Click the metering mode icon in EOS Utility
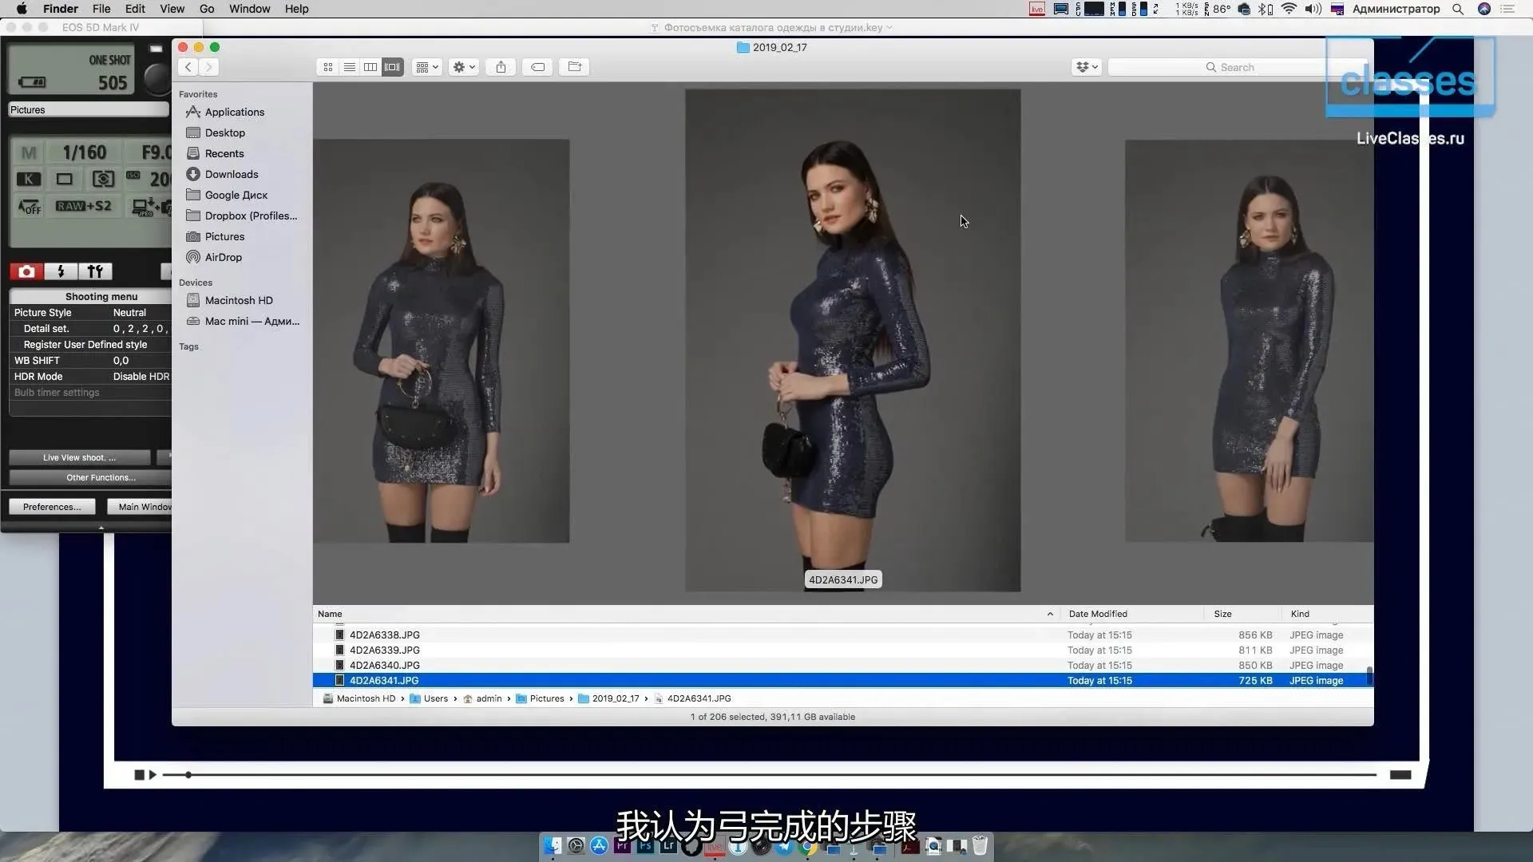Screen dimensions: 1533x862 (x=103, y=180)
